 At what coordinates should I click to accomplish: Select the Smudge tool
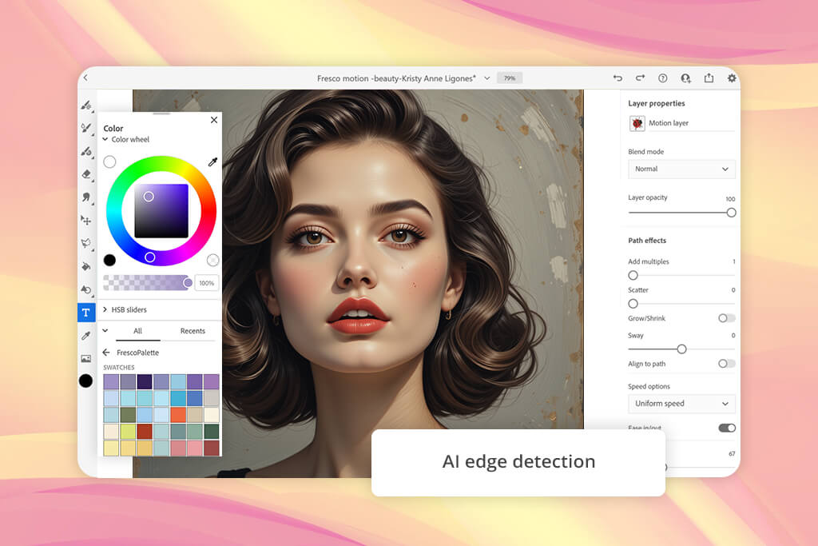[x=86, y=197]
